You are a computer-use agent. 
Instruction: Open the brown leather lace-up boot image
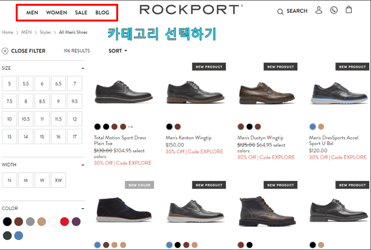(x=267, y=211)
